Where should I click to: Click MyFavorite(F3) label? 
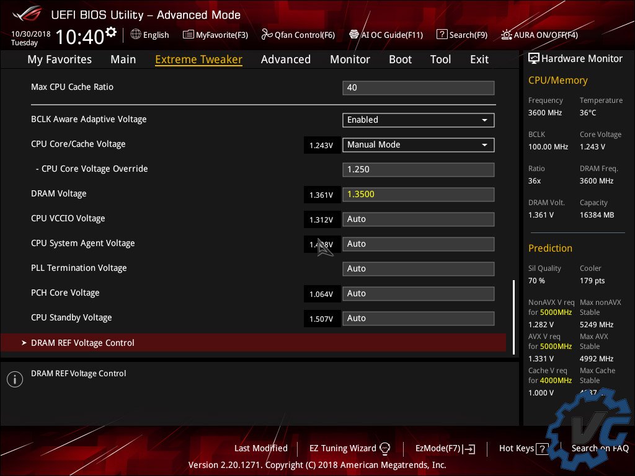pos(222,35)
